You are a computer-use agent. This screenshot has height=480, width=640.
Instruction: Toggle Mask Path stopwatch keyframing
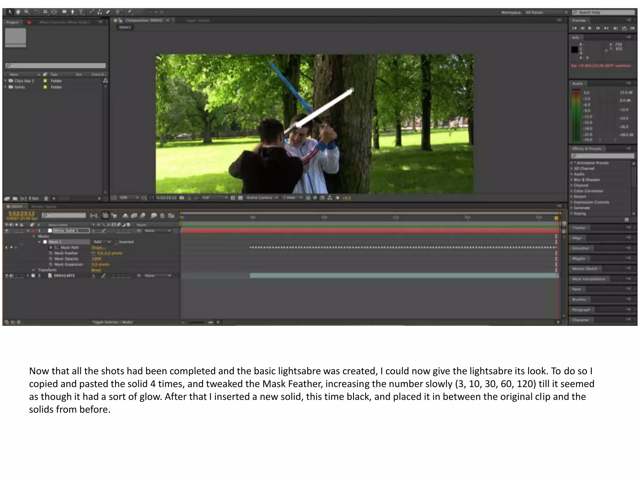point(51,247)
